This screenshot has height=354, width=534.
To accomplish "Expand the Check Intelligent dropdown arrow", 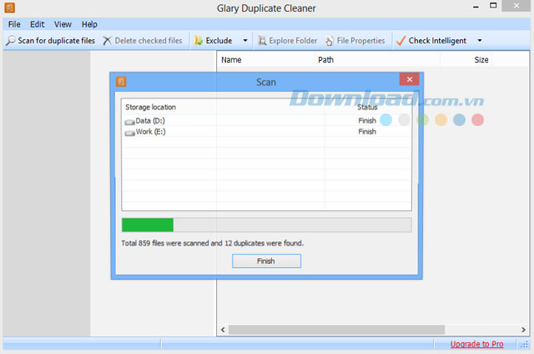I will pyautogui.click(x=480, y=41).
